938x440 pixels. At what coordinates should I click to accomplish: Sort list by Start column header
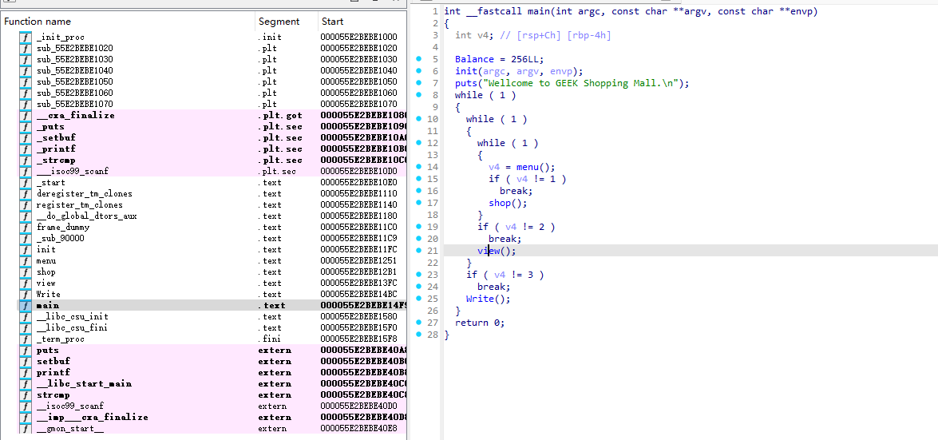[362, 22]
